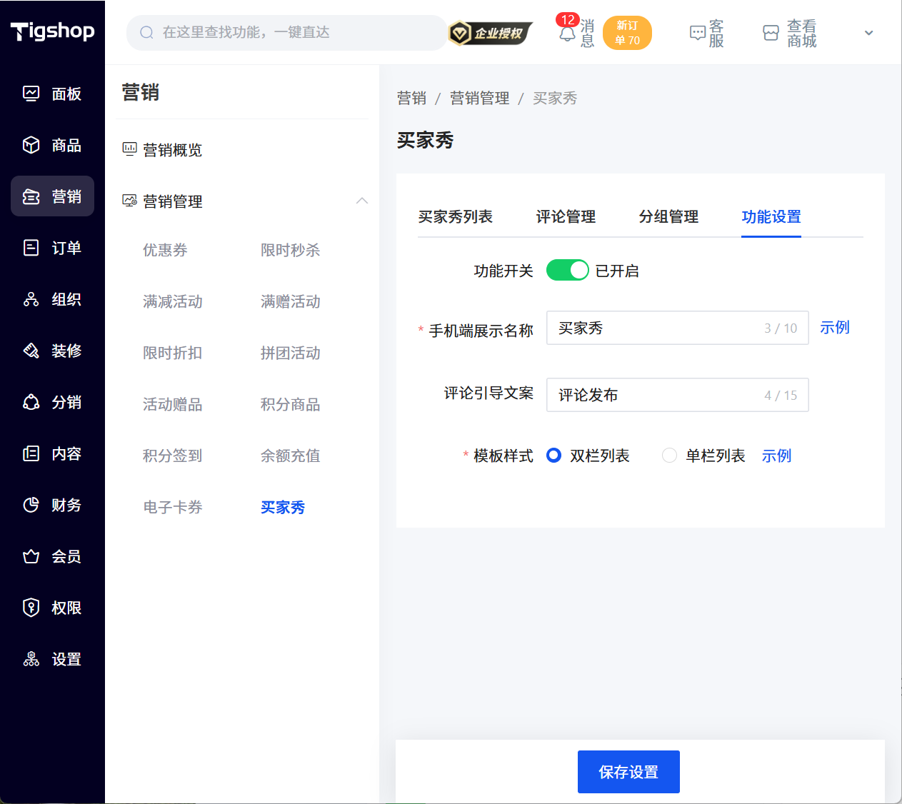902x804 pixels.
Task: Open 优惠券 in the marketing submenu
Action: tap(165, 250)
